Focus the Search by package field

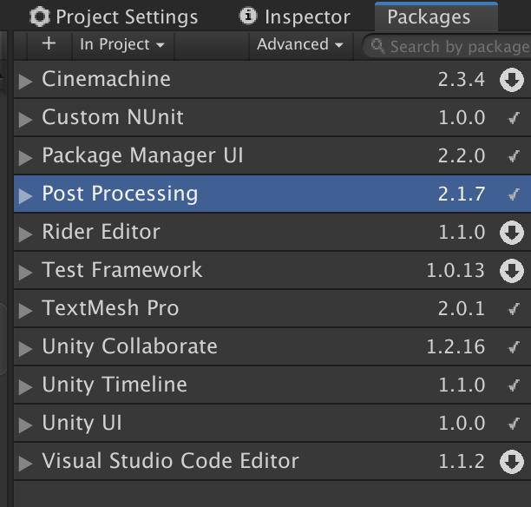[x=456, y=47]
